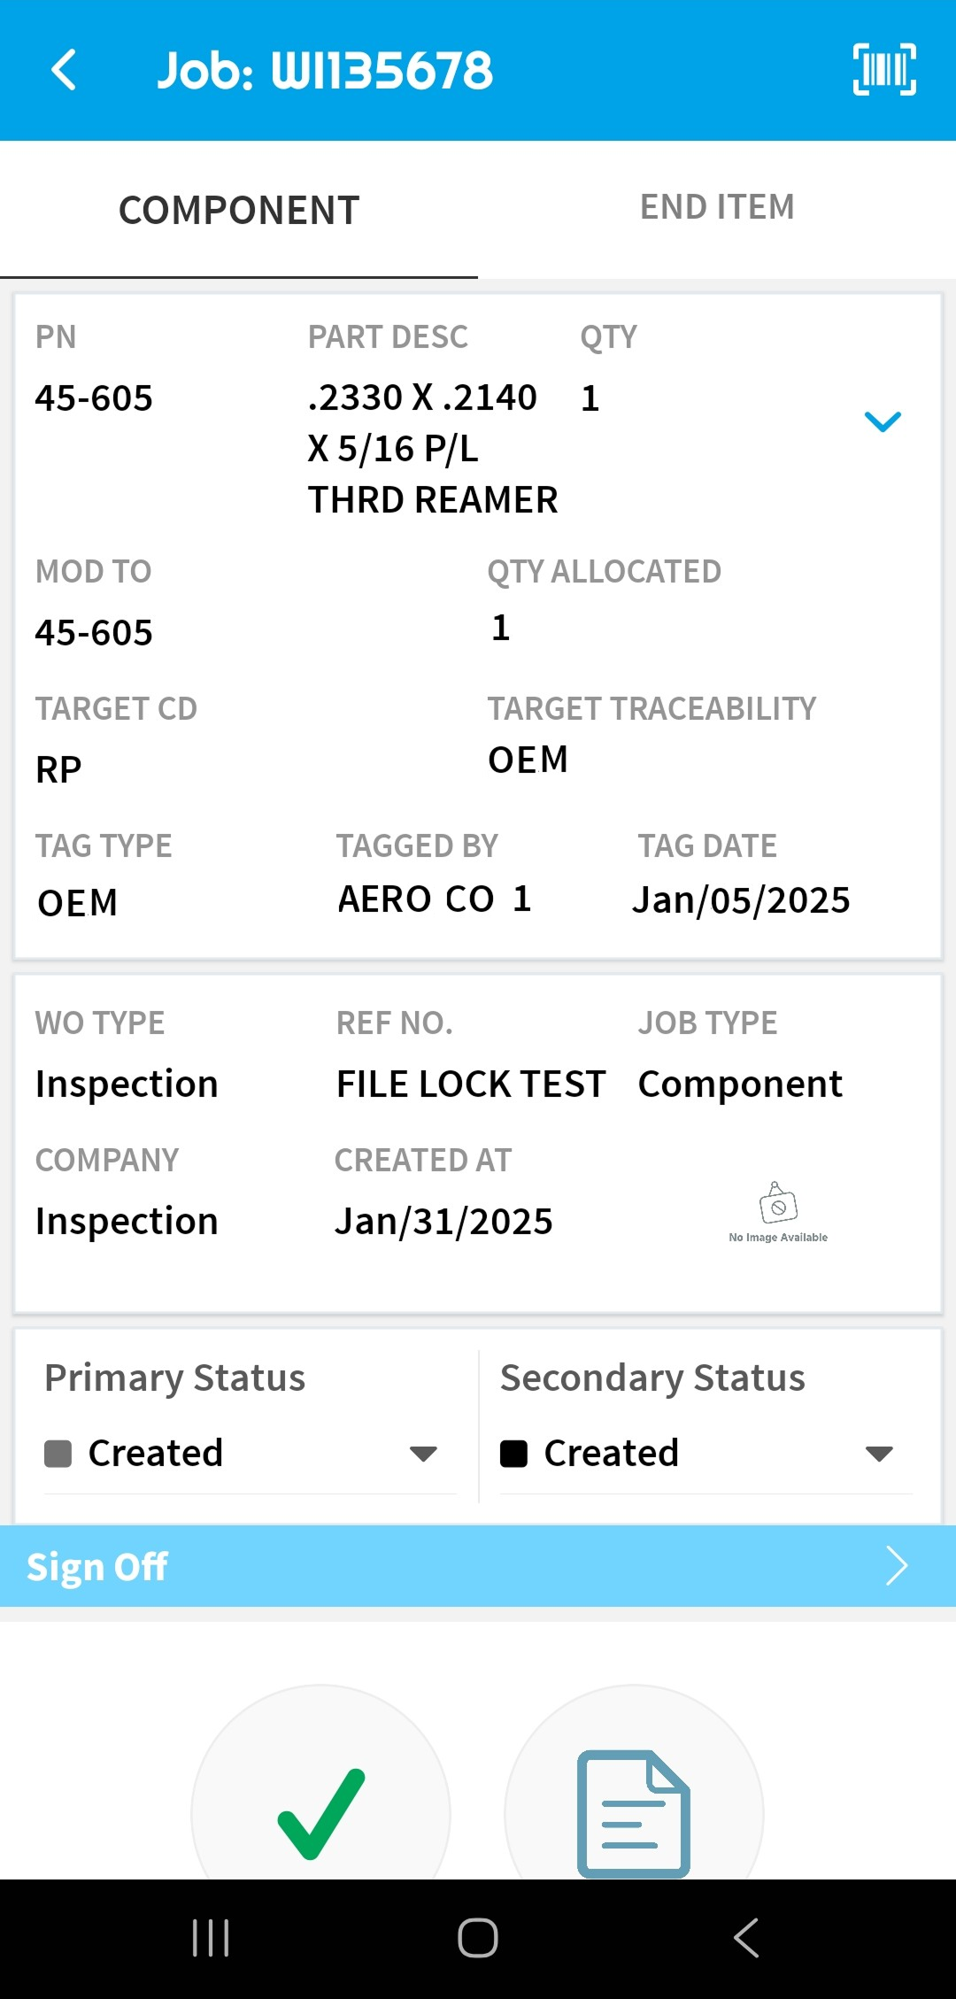Expand the part details chevron
The height and width of the screenshot is (1999, 956).
[x=882, y=421]
